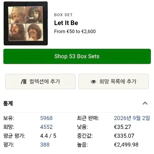Open the 4552 wants link

tap(46, 127)
